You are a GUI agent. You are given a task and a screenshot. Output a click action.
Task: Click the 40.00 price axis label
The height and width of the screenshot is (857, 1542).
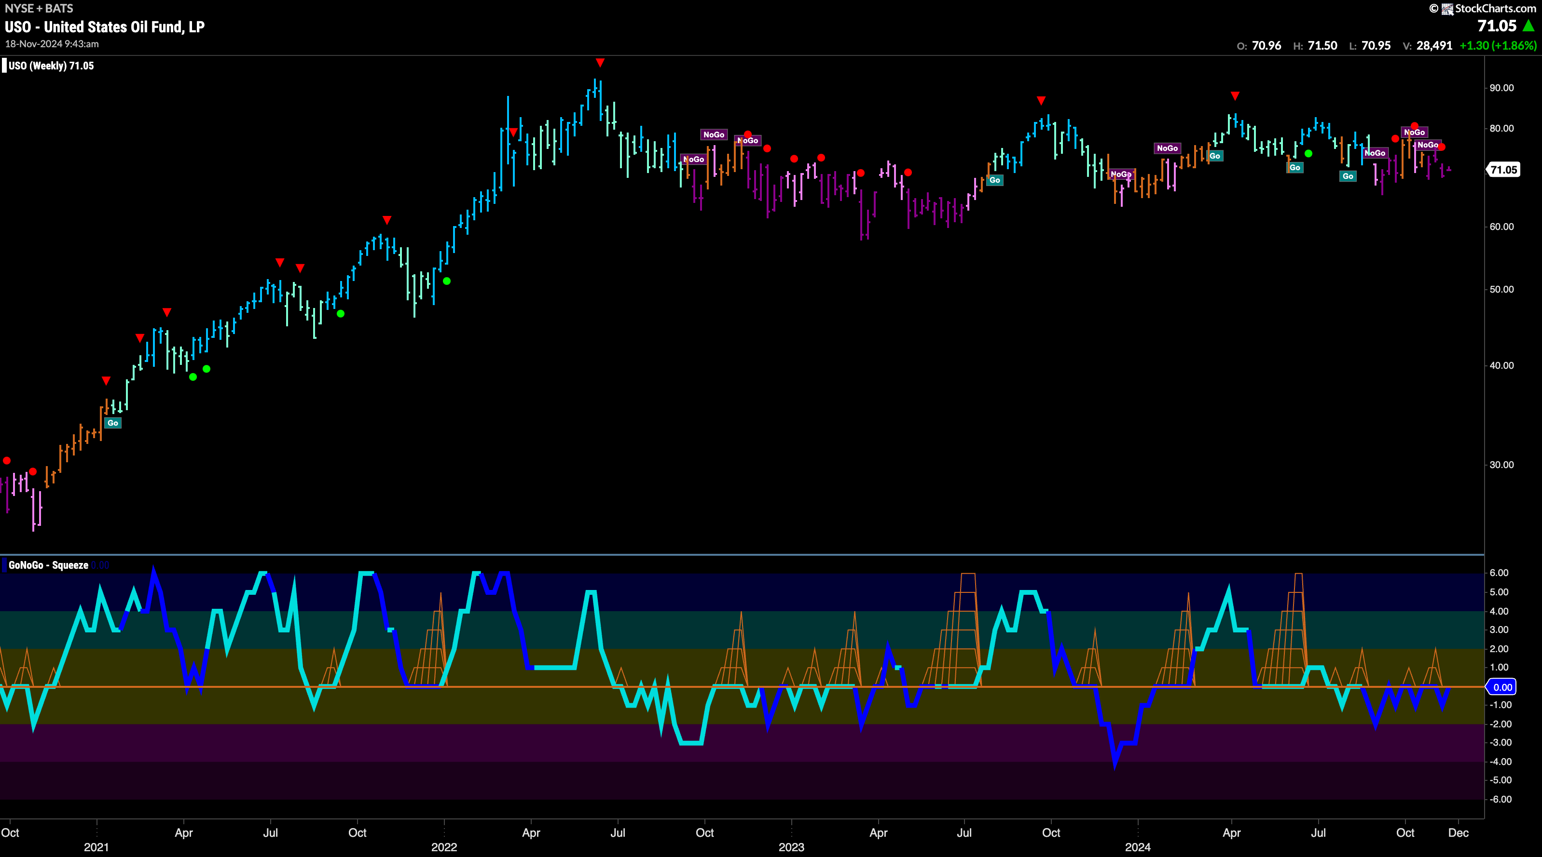[1501, 365]
